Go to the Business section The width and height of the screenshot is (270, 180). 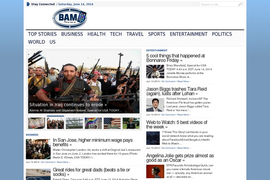click(x=72, y=34)
